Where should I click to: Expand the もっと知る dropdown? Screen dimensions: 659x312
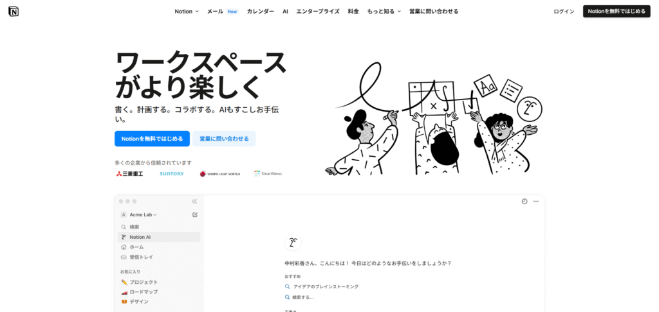click(384, 12)
